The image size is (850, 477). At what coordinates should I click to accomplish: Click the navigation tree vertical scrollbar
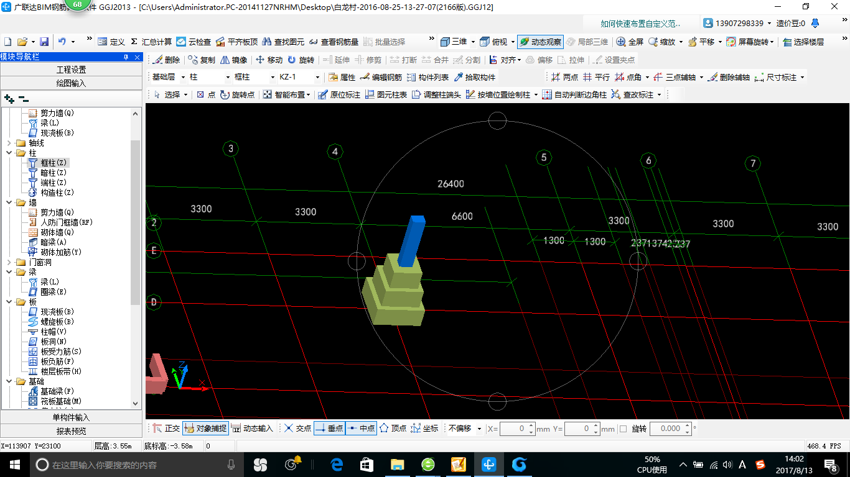tap(136, 222)
